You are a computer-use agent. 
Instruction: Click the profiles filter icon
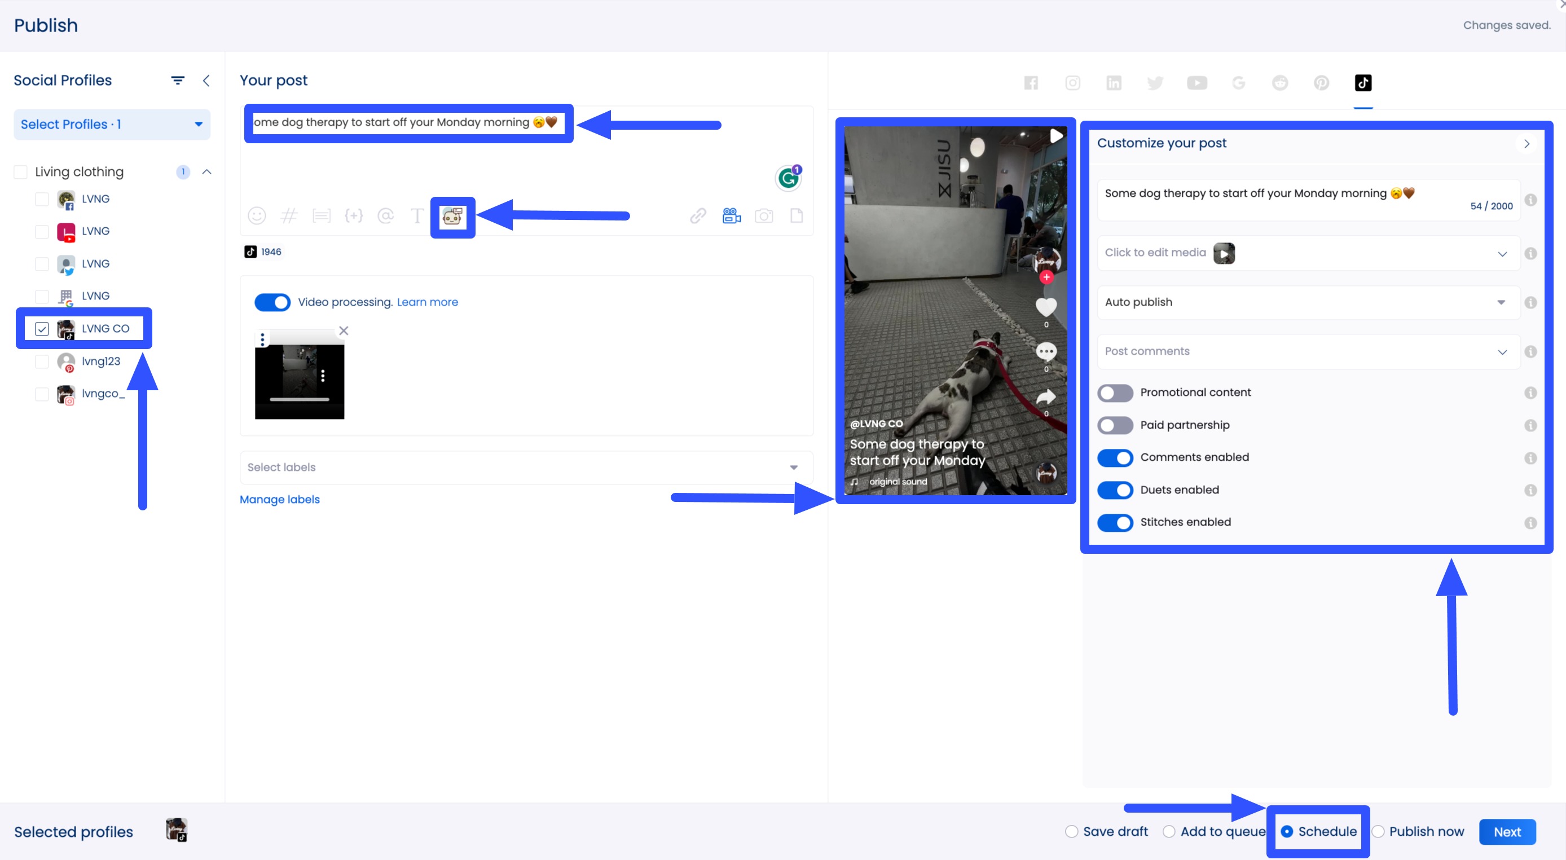[x=178, y=80]
